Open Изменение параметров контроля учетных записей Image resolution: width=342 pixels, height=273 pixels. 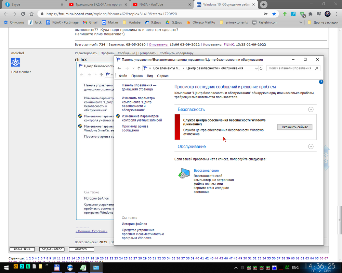pos(142,118)
